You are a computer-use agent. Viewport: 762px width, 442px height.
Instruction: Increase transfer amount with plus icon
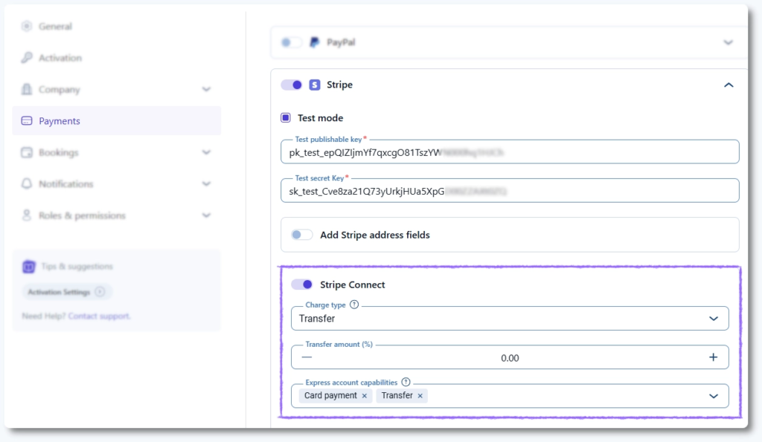[713, 357]
